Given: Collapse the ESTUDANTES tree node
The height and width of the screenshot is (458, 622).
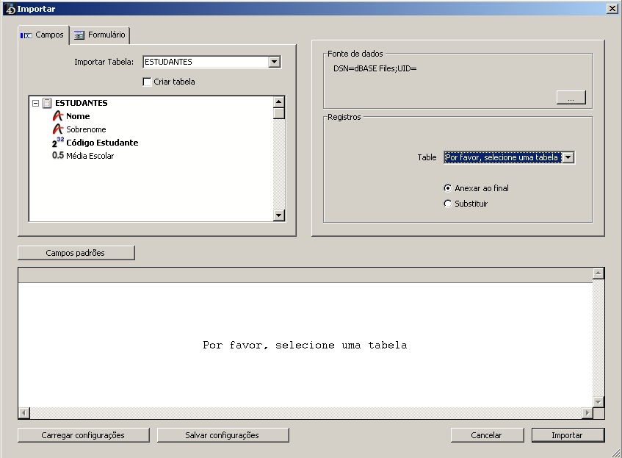Looking at the screenshot, I should [x=35, y=103].
